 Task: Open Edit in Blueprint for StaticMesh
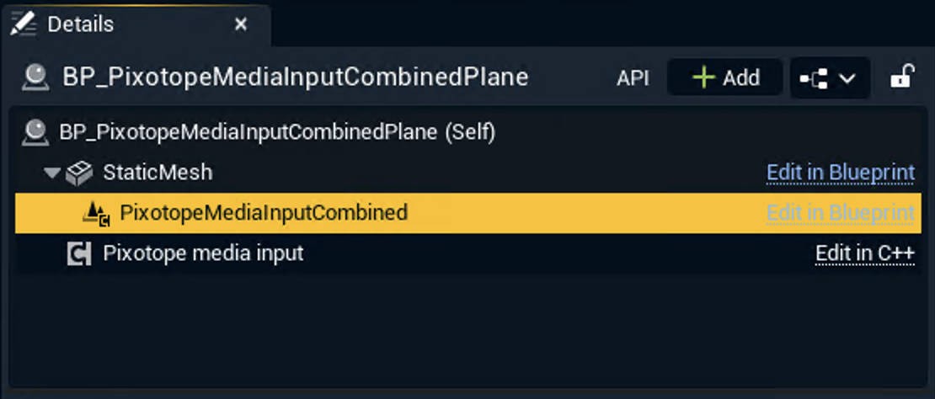[x=840, y=173]
